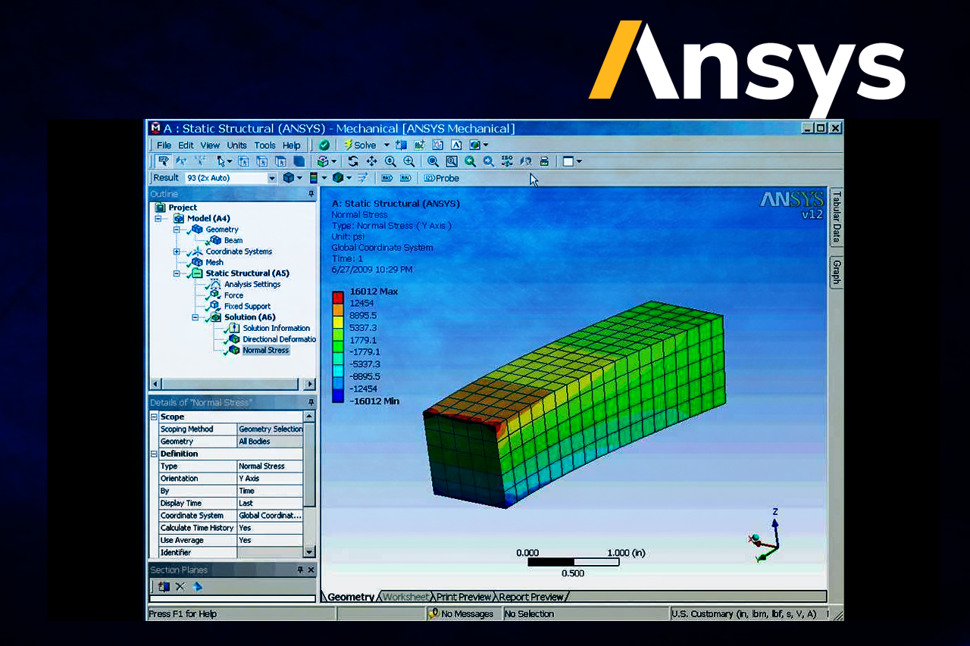Click the Display Time value Last
This screenshot has height=646, width=970.
(271, 503)
